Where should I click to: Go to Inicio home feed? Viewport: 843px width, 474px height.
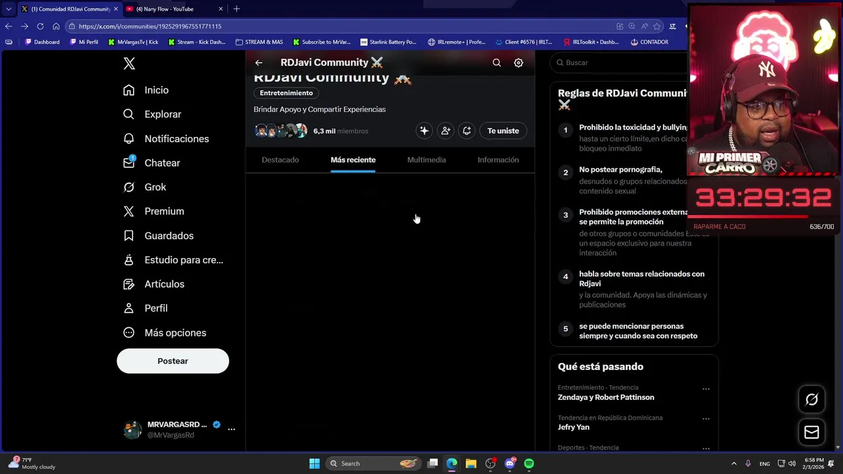click(146, 90)
